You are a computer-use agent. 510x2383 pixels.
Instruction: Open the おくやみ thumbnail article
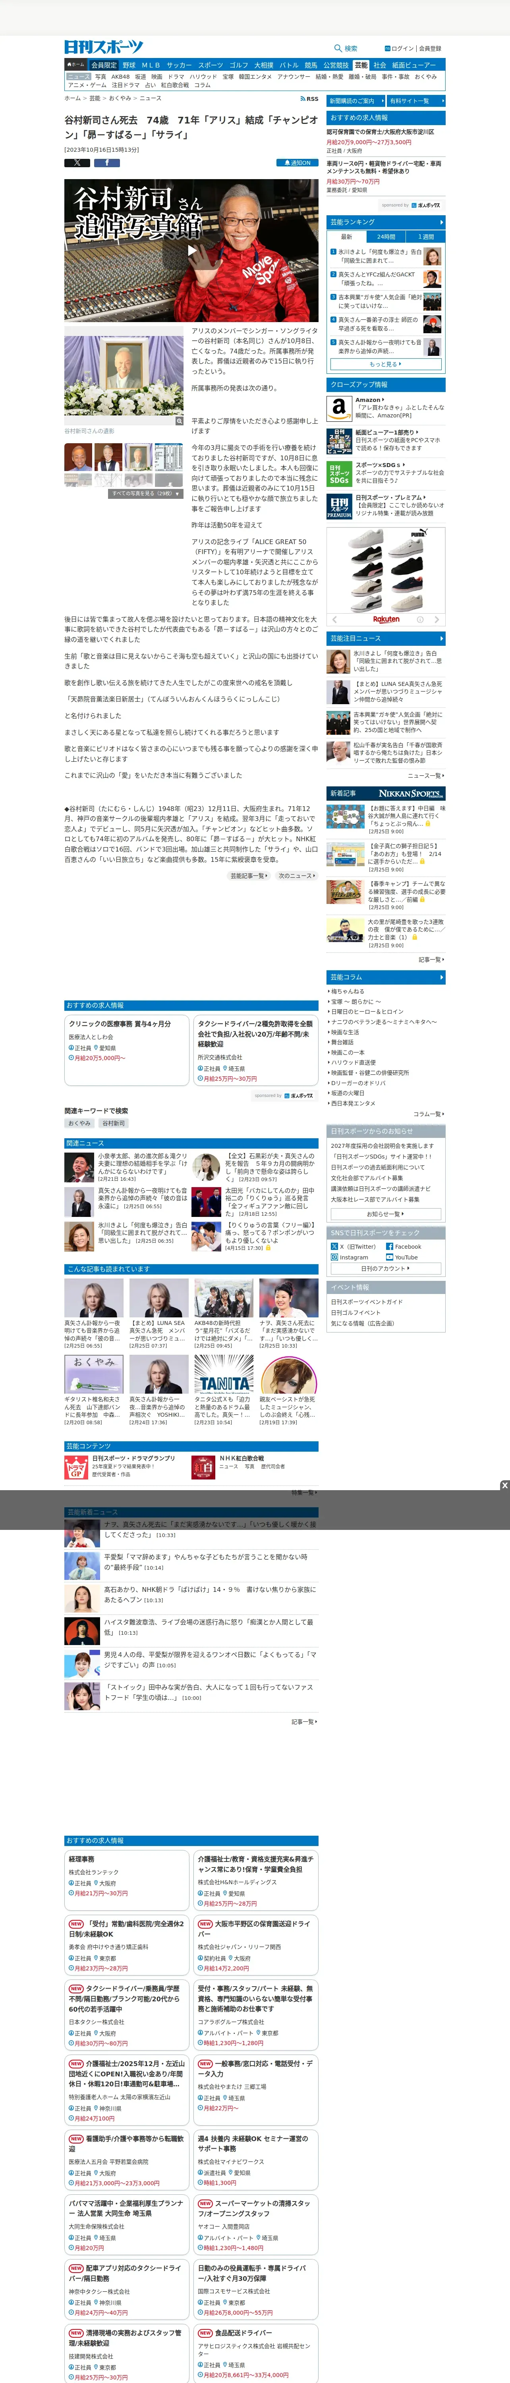coord(93,1375)
